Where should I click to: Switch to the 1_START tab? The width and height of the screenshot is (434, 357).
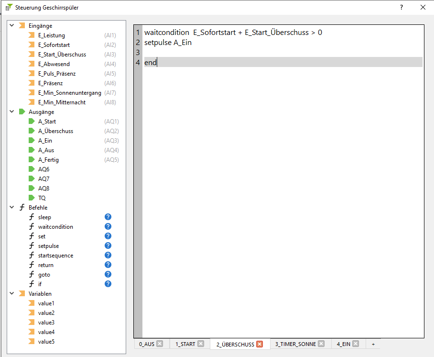pyautogui.click(x=185, y=344)
